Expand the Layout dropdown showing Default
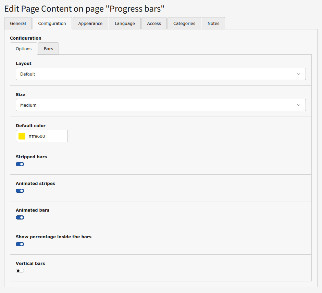This screenshot has height=293, width=322. pyautogui.click(x=161, y=74)
